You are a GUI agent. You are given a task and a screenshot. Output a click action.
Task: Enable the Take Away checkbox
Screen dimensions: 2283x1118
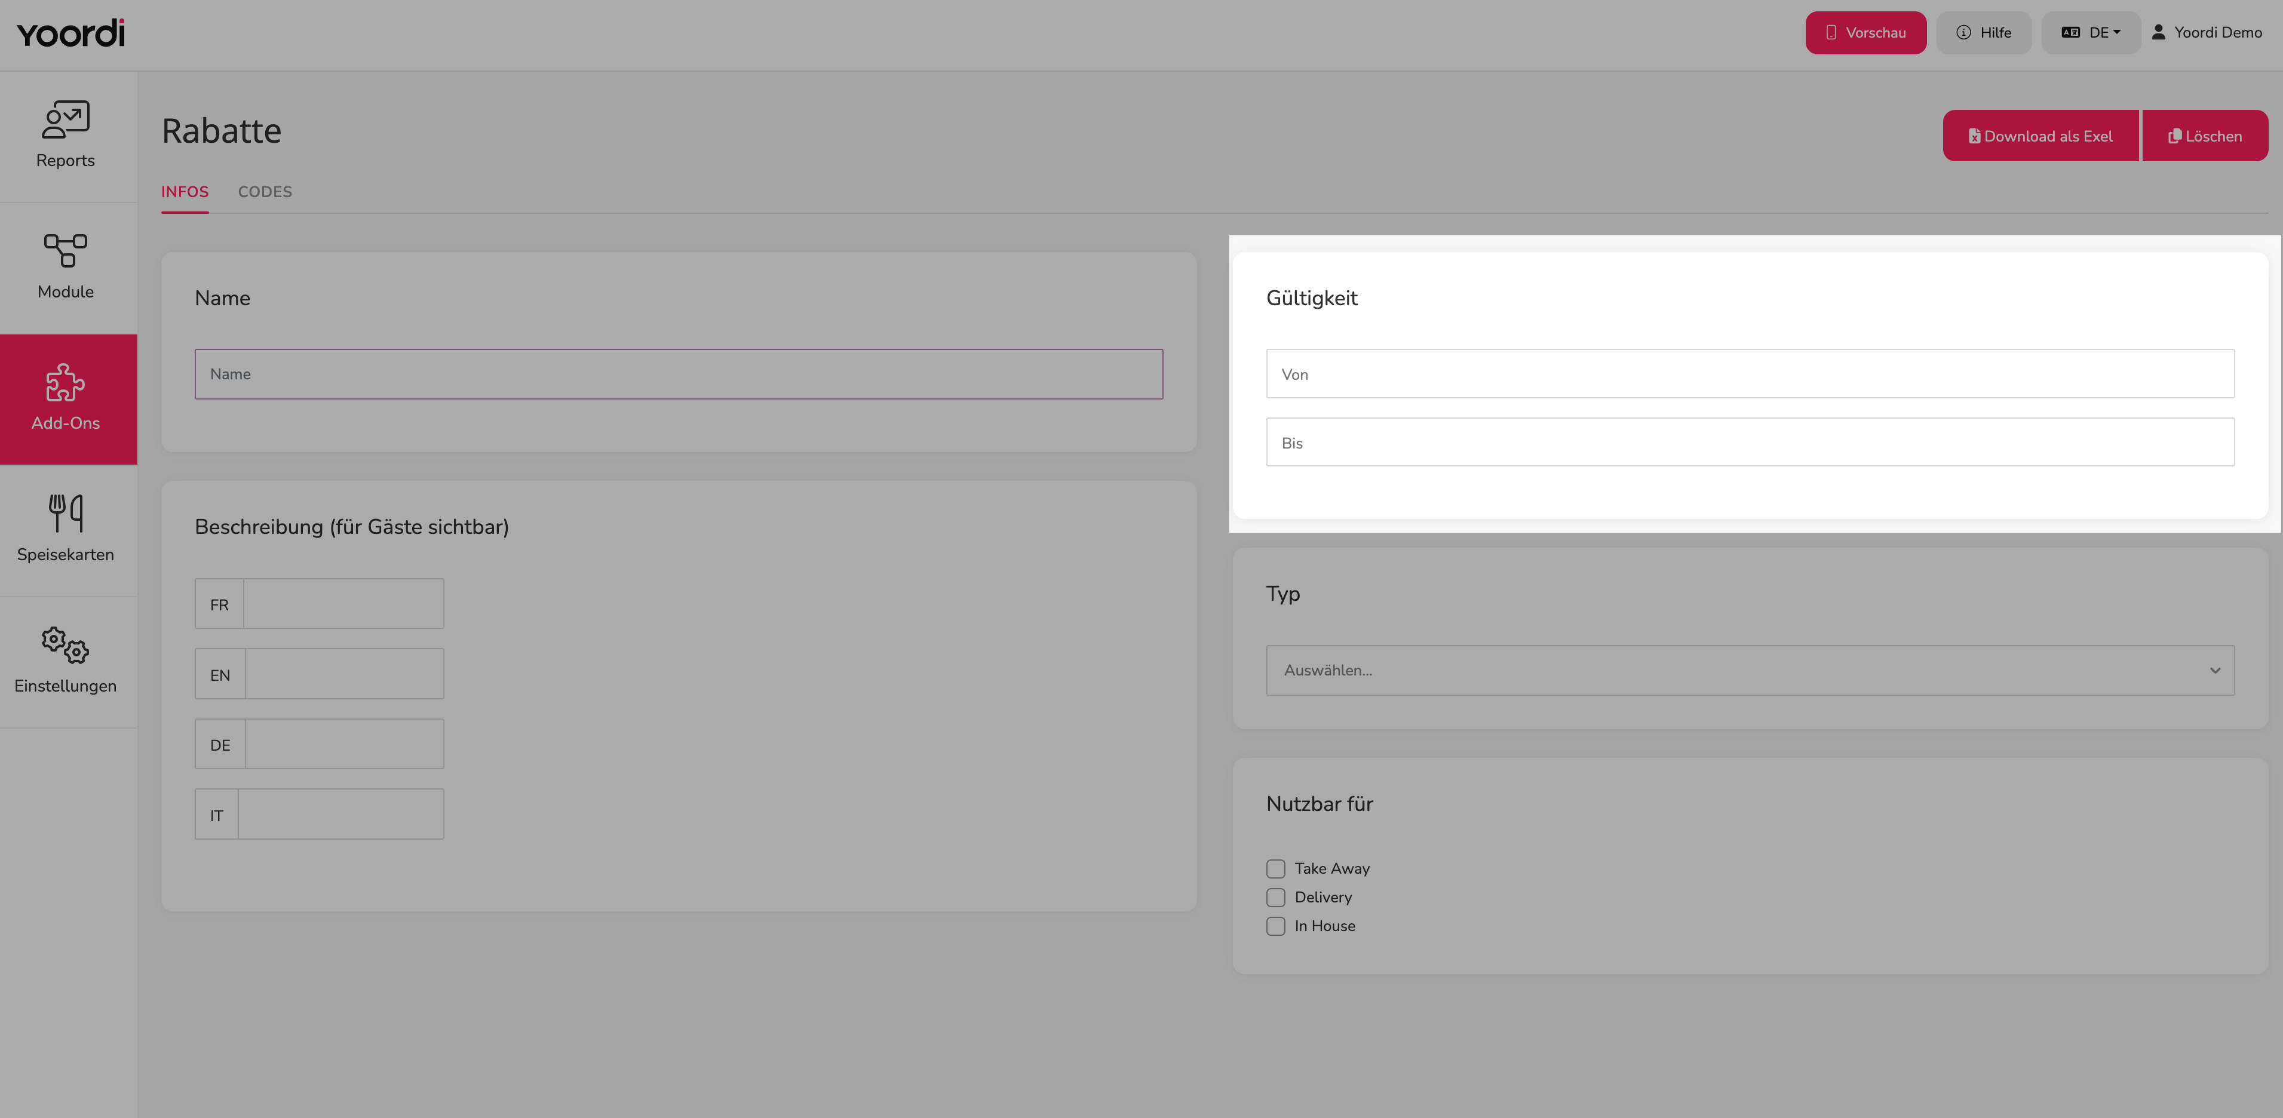[x=1275, y=868]
